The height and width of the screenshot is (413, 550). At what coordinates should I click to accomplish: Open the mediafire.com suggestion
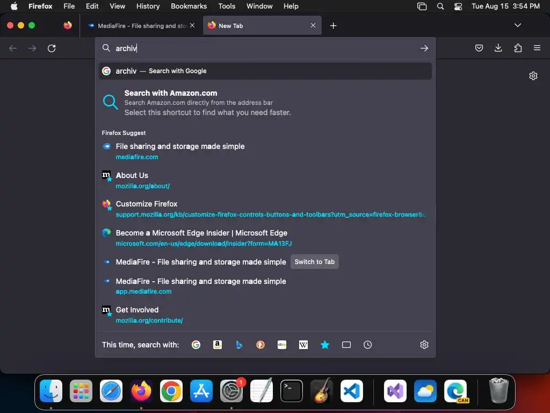(265, 151)
